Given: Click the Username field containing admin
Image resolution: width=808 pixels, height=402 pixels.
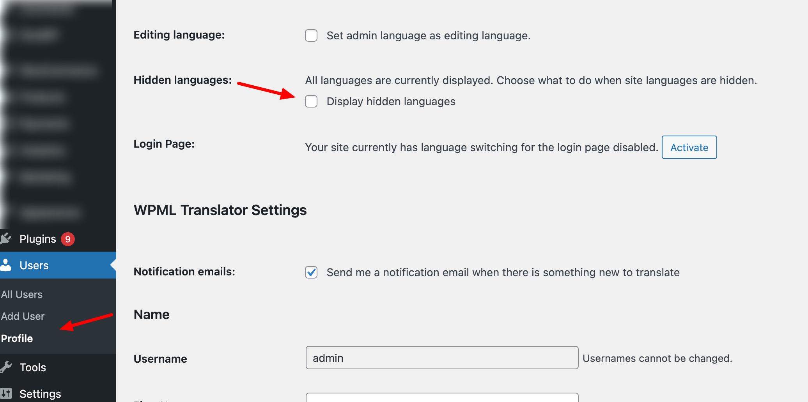Looking at the screenshot, I should 442,358.
